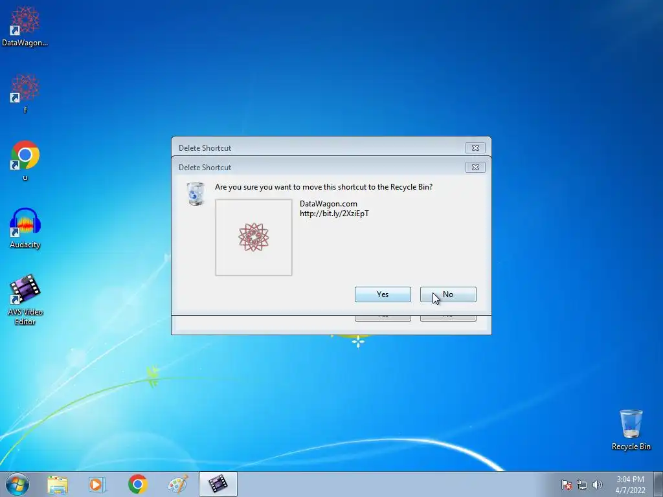Open Google Chrome from the taskbar
Viewport: 663px width, 497px height.
(x=137, y=484)
